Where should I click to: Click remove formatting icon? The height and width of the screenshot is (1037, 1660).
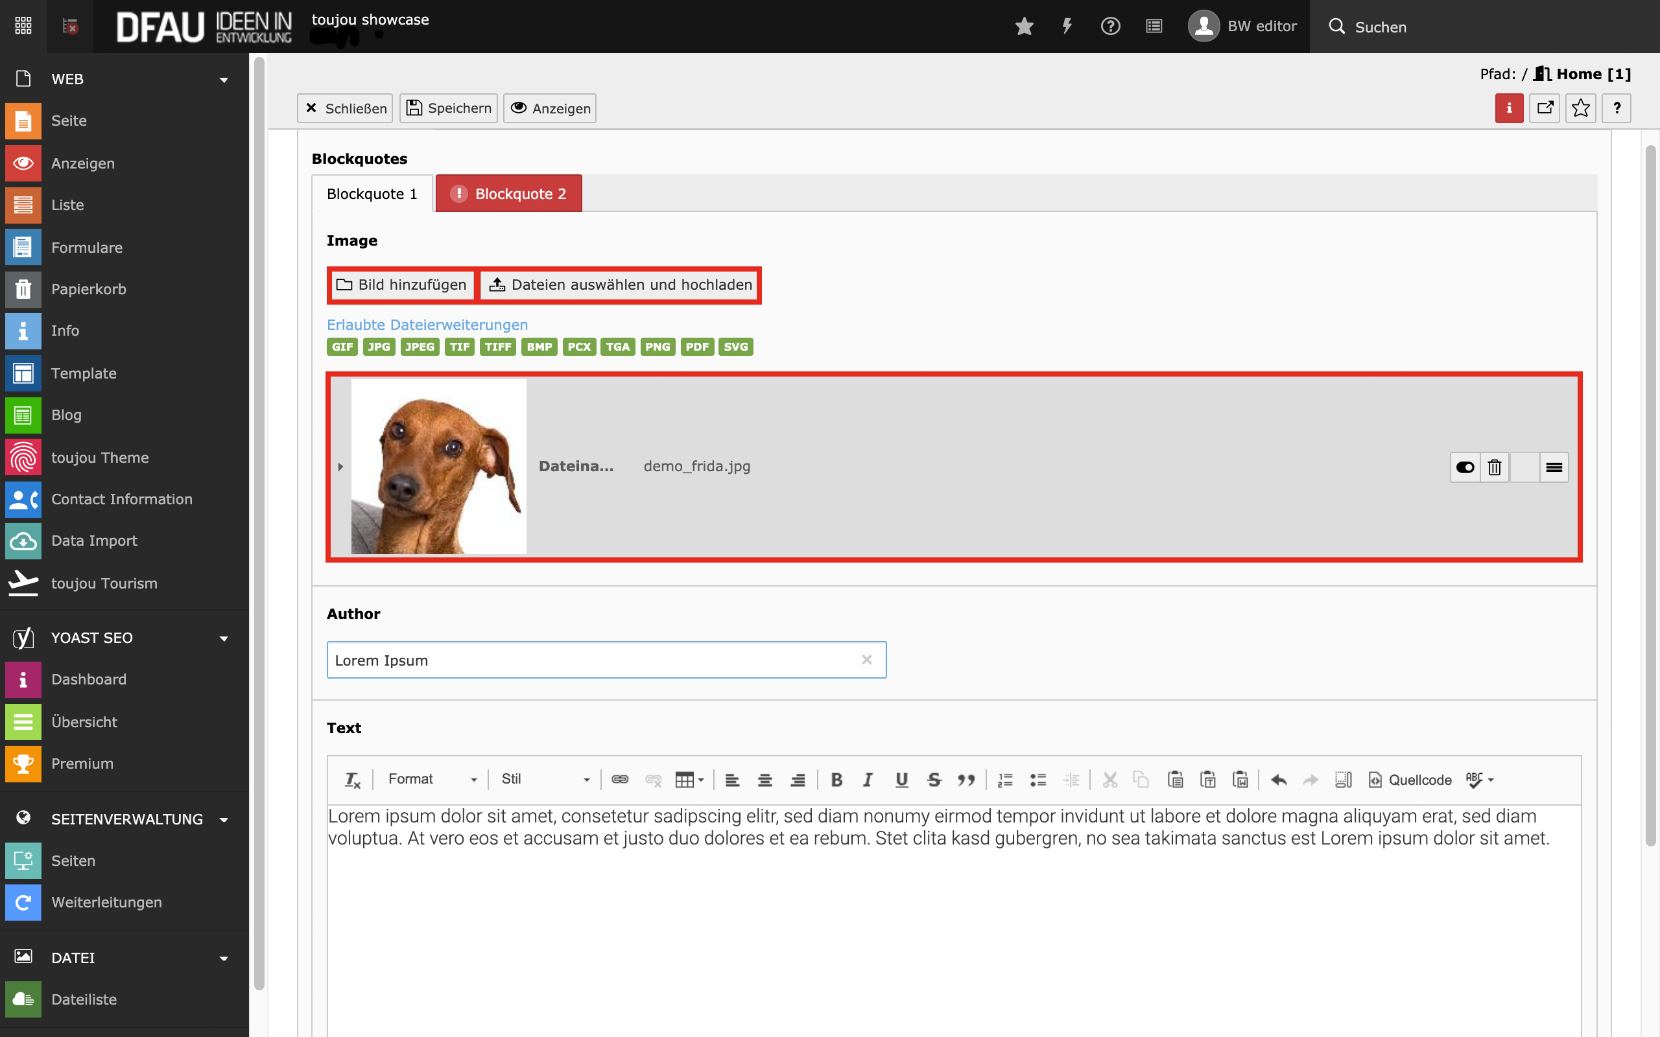(x=353, y=780)
